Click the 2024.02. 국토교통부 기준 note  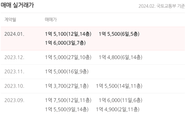click(x=162, y=6)
